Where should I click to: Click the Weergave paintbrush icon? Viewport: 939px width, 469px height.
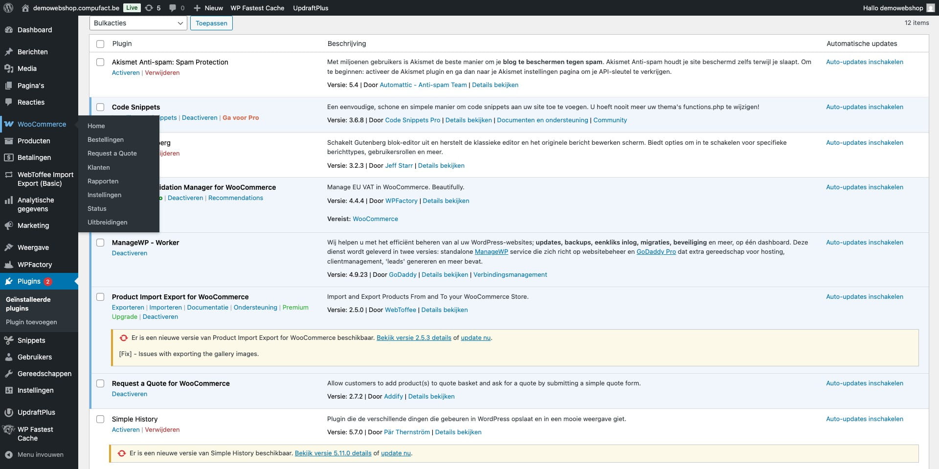point(9,247)
